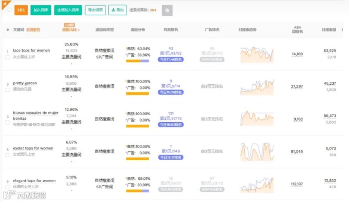
Task: Sort by 流量占比 column header
Action: tap(71, 30)
